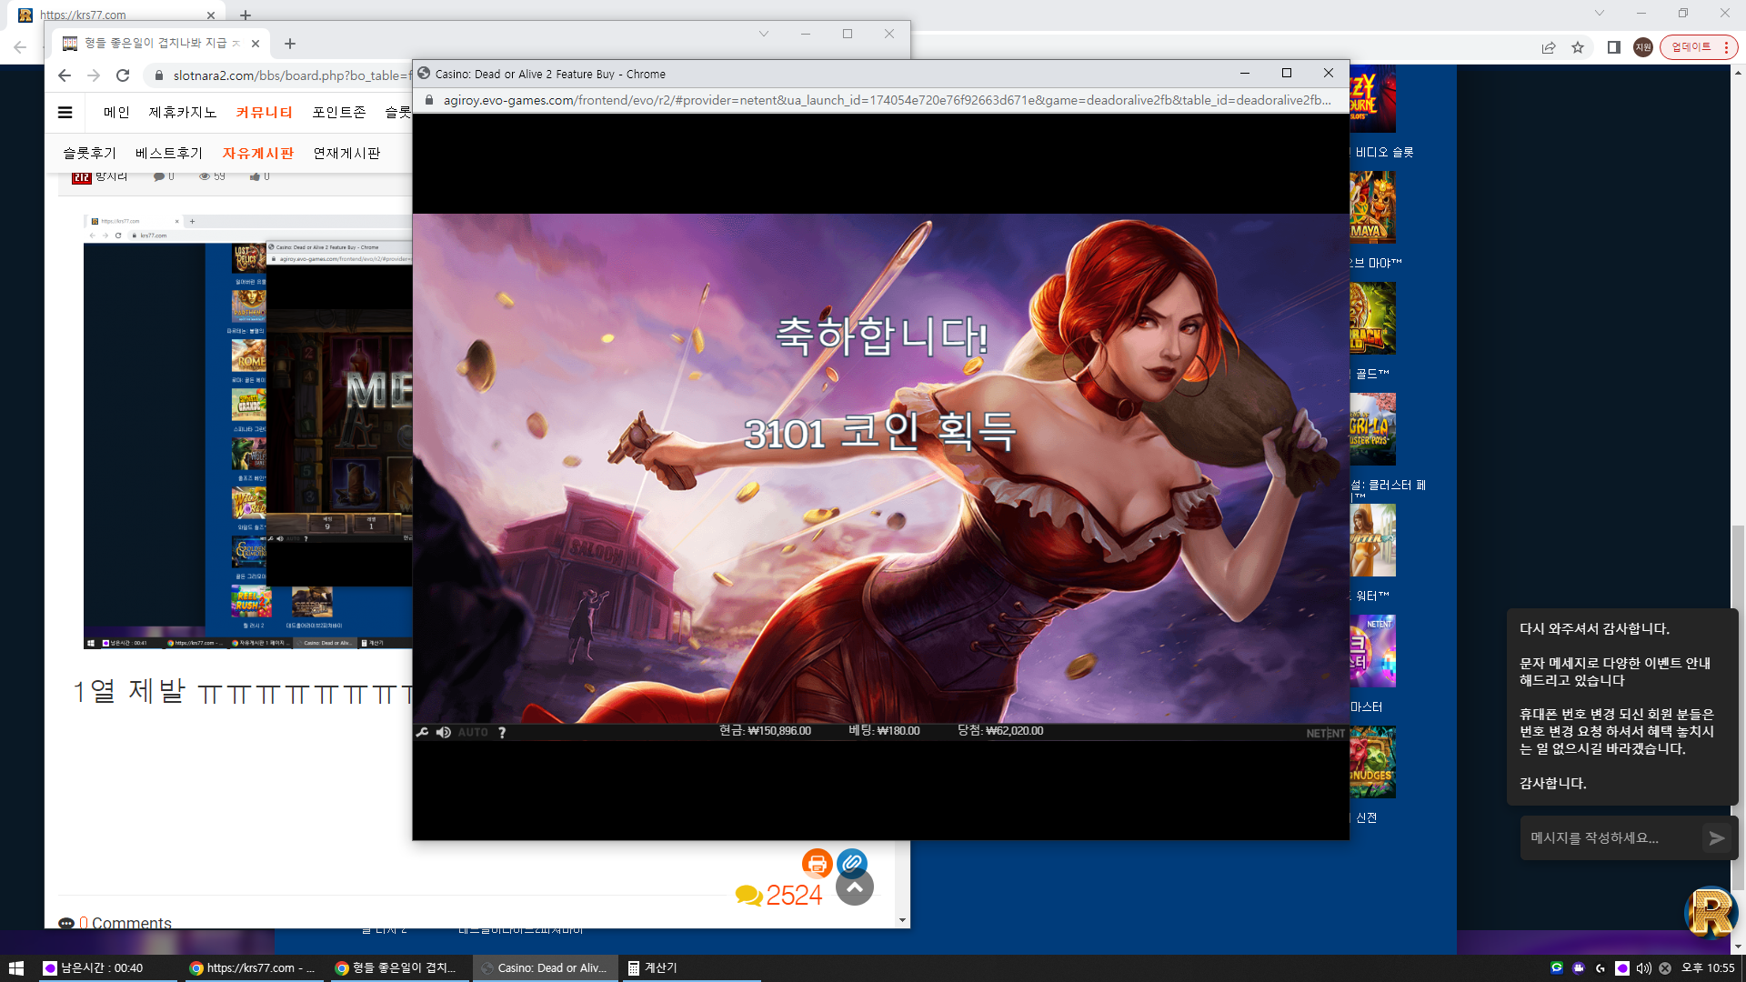
Task: Go forward in slotnara2 window
Action: tap(94, 75)
